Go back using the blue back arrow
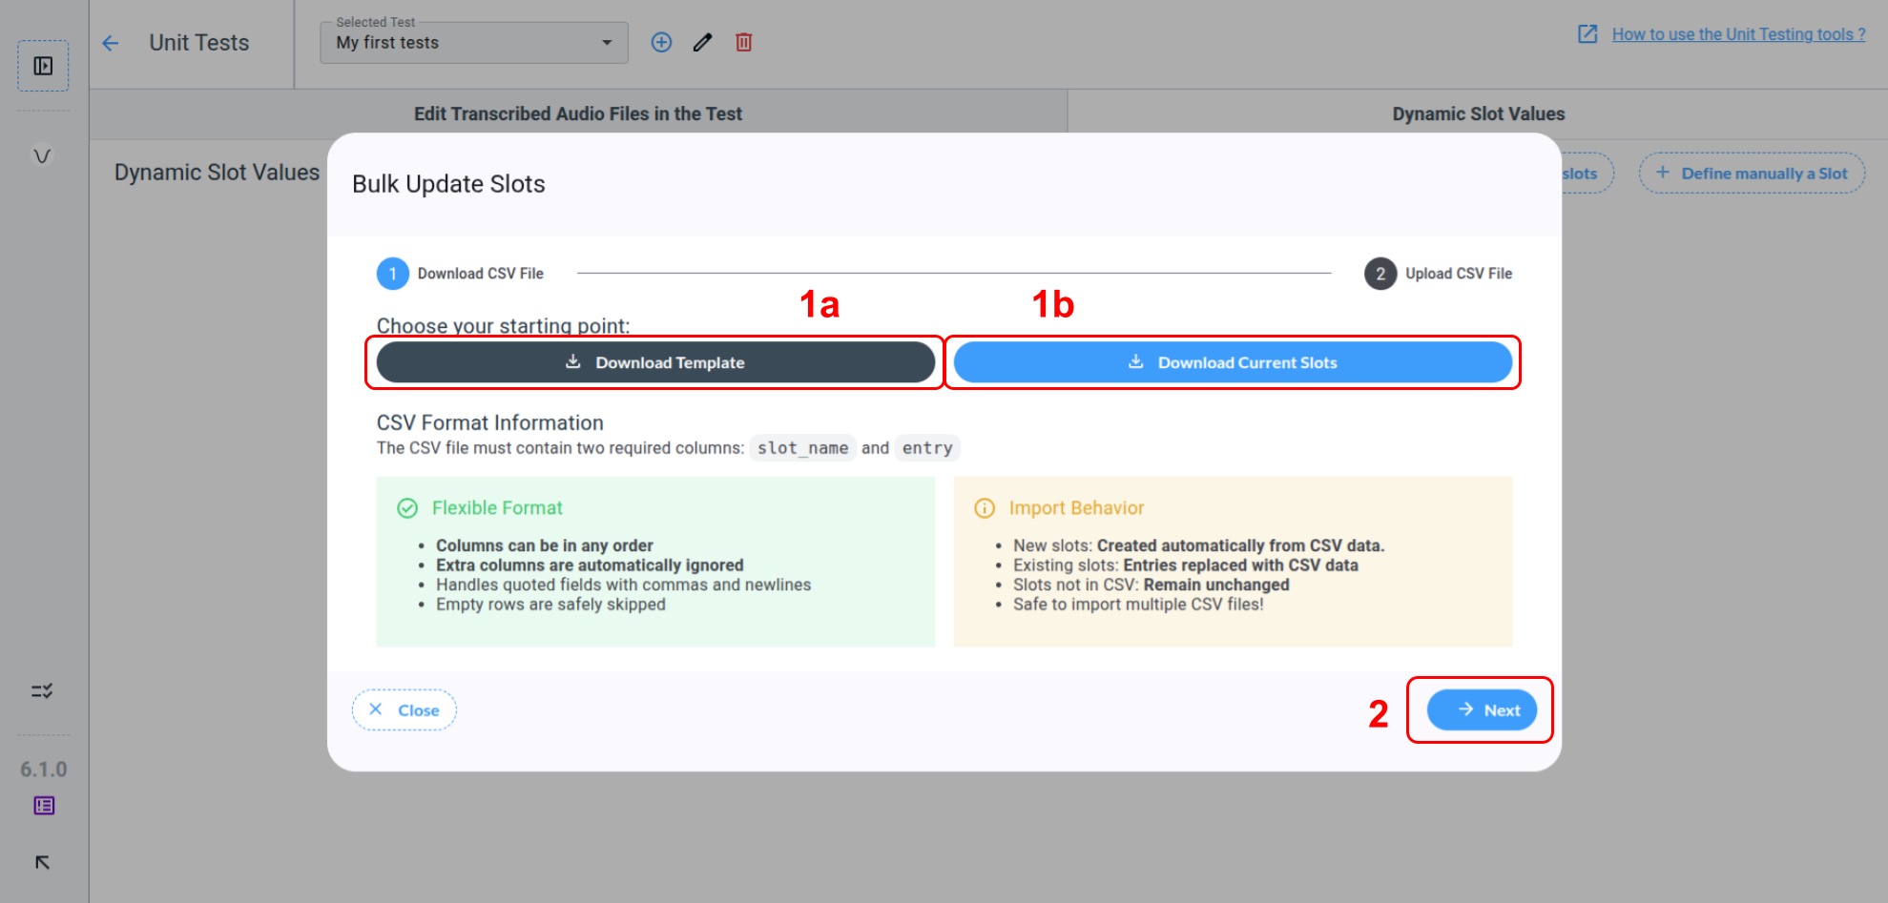 [112, 43]
